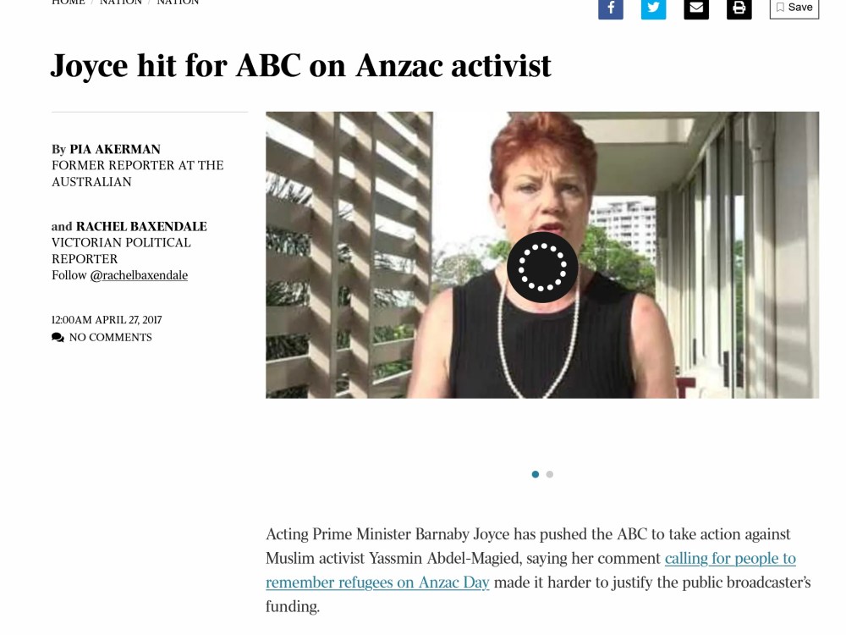
Task: Open author RACHEL BAXENDALE's profile
Action: (x=141, y=226)
